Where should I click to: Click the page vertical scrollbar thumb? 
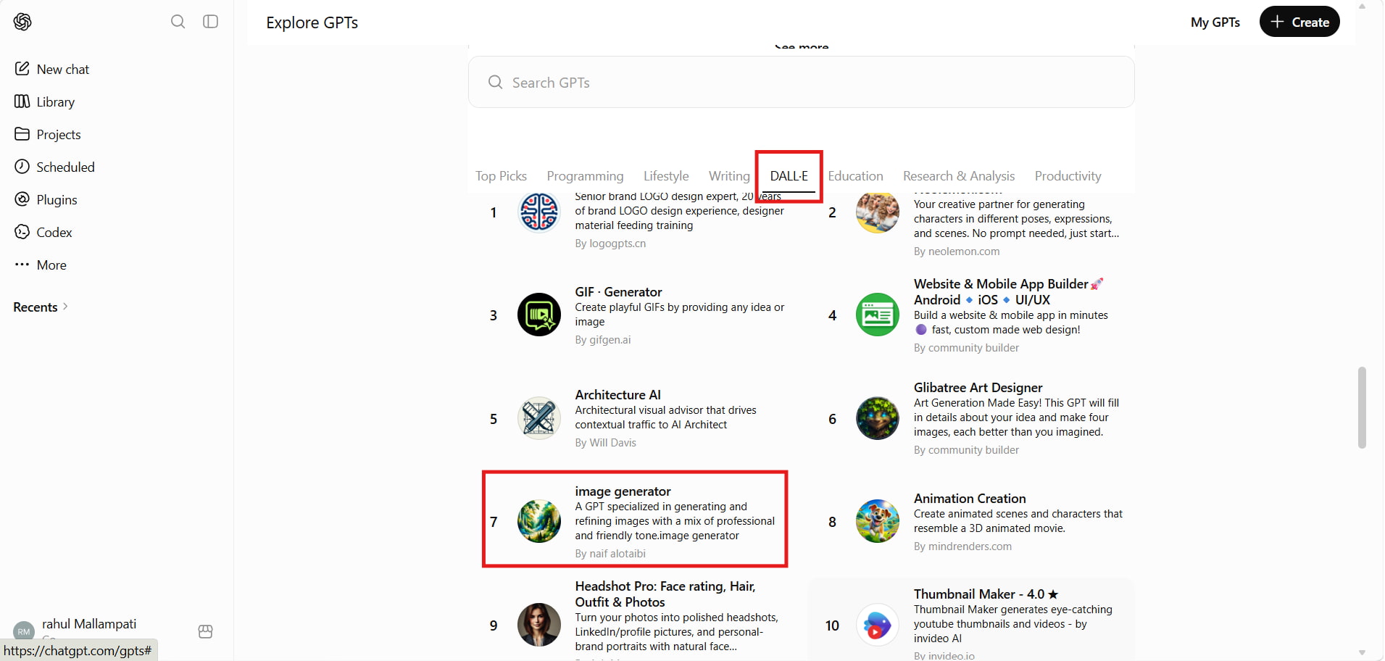(x=1362, y=407)
